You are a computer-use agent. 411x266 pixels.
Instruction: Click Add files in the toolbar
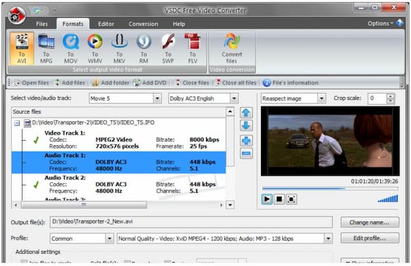[x=71, y=83]
